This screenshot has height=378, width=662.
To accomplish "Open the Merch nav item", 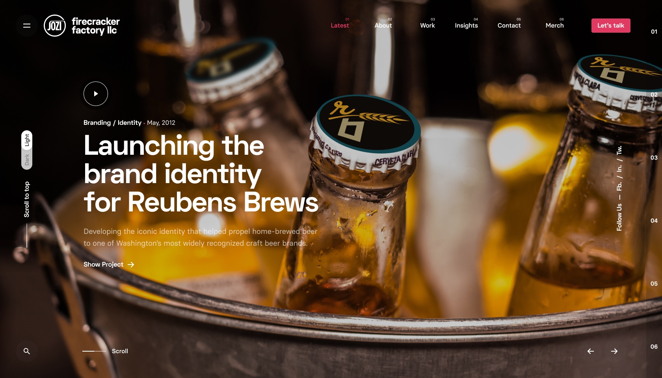I will point(554,25).
